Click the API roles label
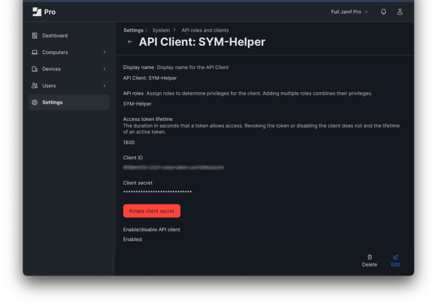The height and width of the screenshot is (306, 437). coord(133,93)
